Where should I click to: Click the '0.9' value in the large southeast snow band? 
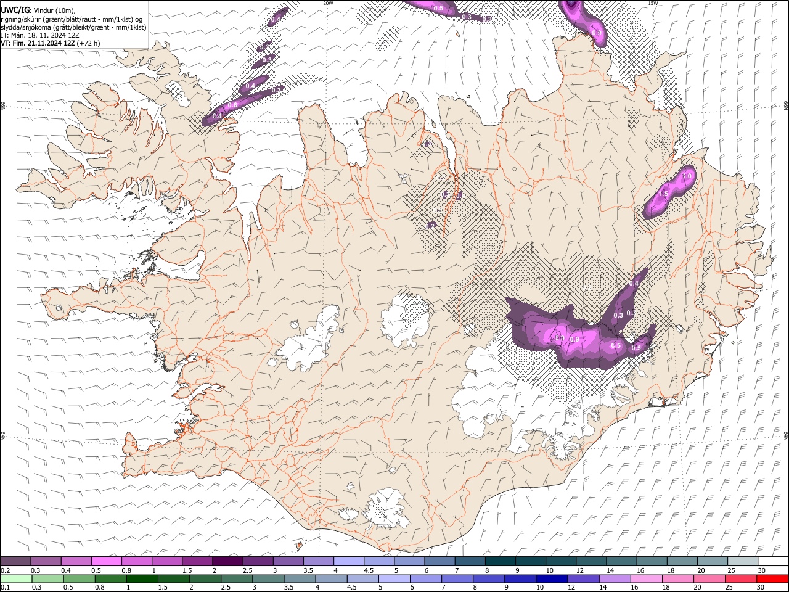tap(574, 340)
